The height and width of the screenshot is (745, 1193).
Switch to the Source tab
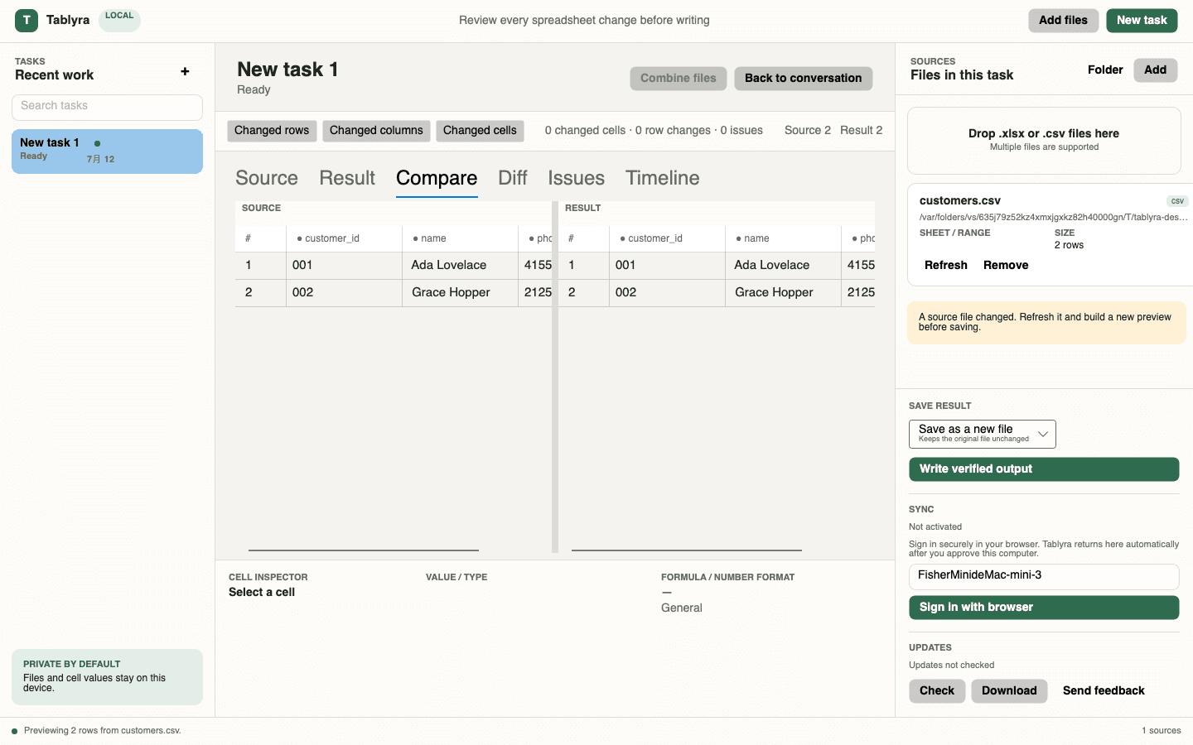coord(267,178)
